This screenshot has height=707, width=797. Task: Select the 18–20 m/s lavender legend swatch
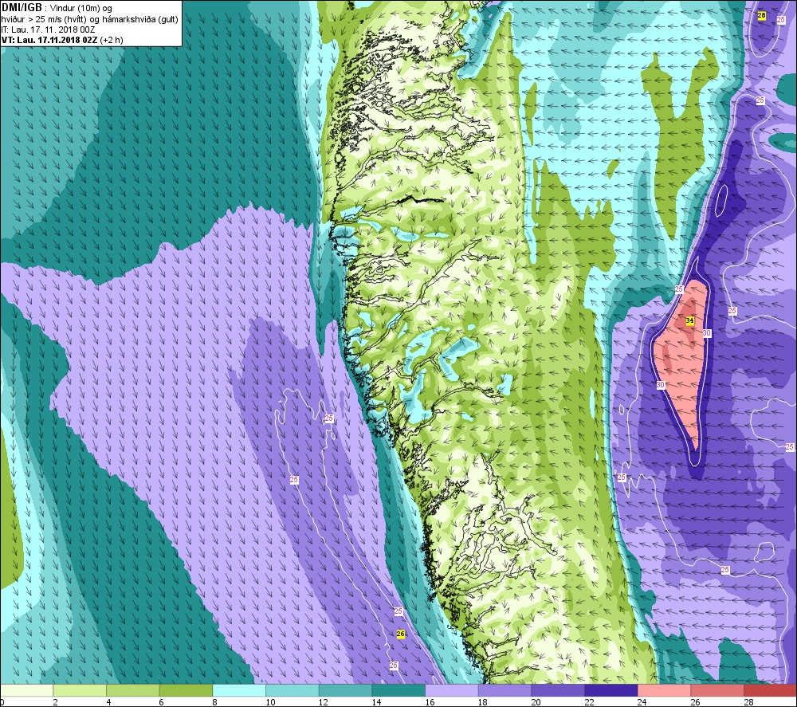505,690
